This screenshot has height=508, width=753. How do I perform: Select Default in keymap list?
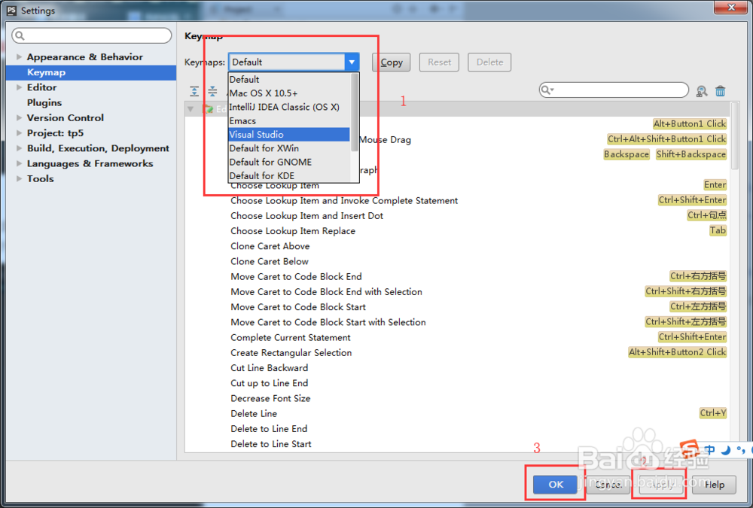click(289, 79)
